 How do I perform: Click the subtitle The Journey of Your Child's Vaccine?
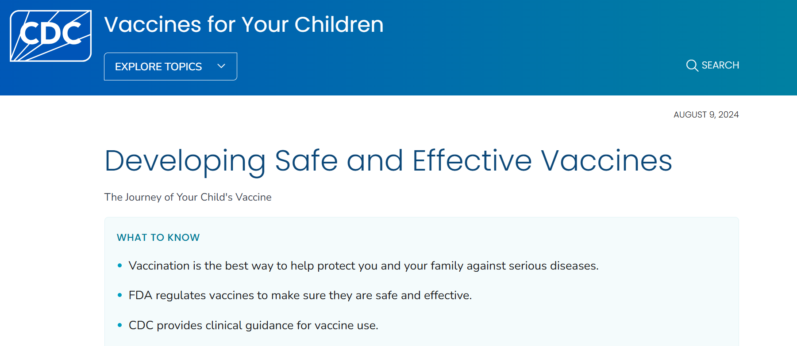188,198
